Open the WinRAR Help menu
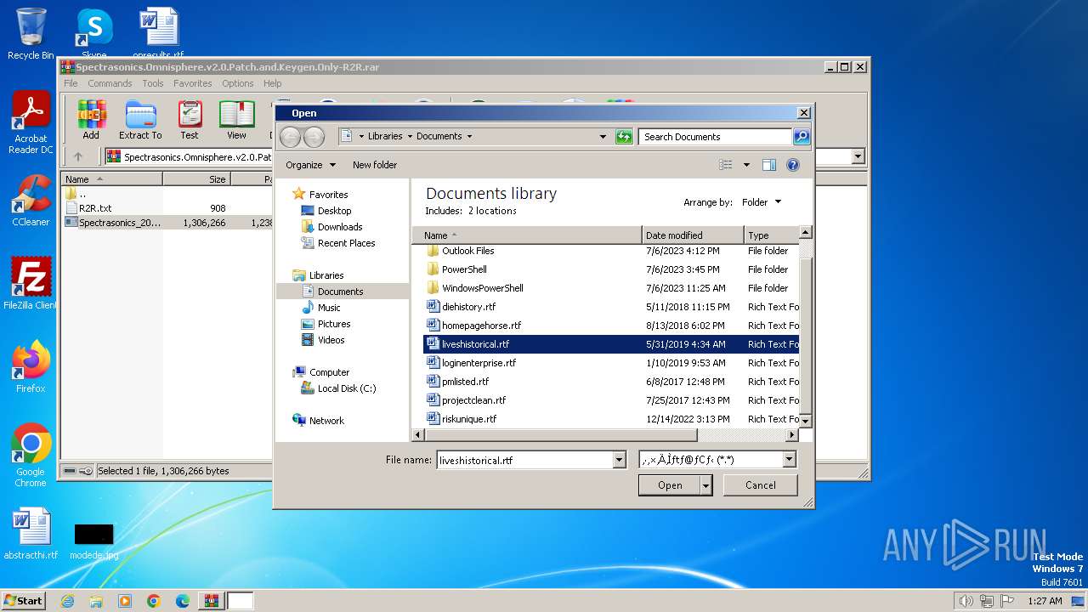1088x612 pixels. coord(273,83)
